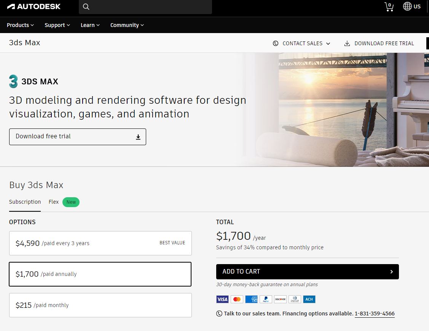The height and width of the screenshot is (331, 429).
Task: Click the Contact Sales phone icon
Action: 276,43
